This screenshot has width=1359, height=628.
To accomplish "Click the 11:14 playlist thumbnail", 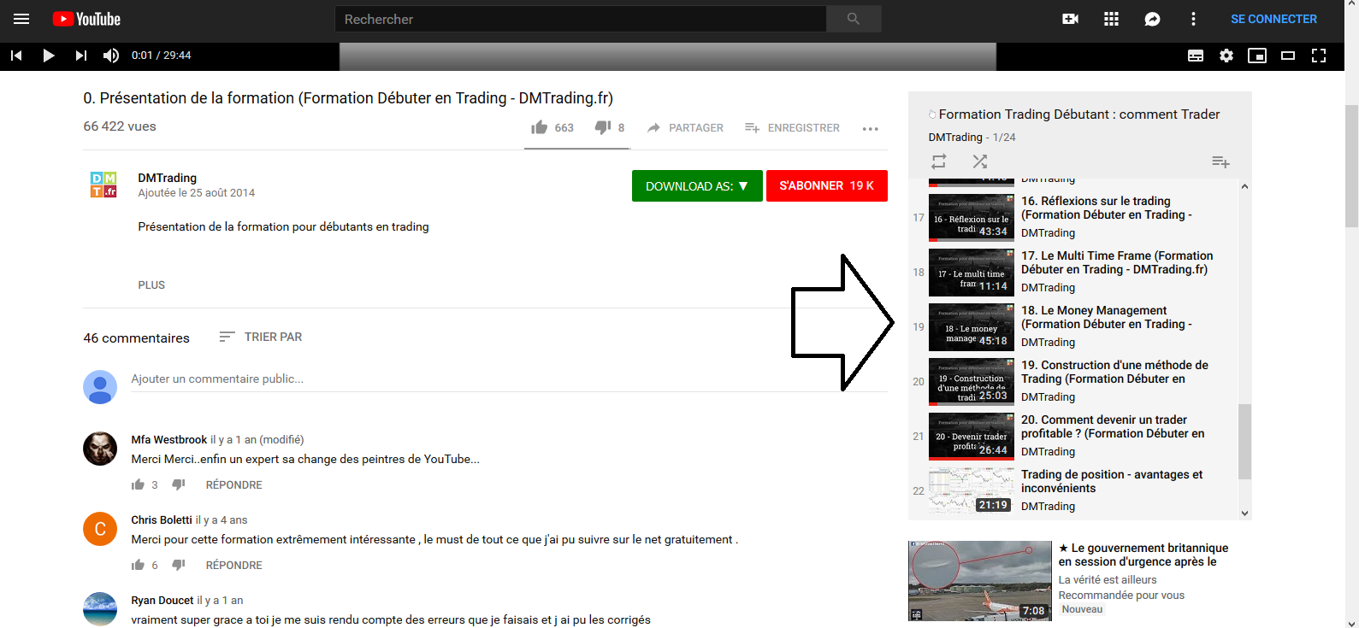I will 972,272.
